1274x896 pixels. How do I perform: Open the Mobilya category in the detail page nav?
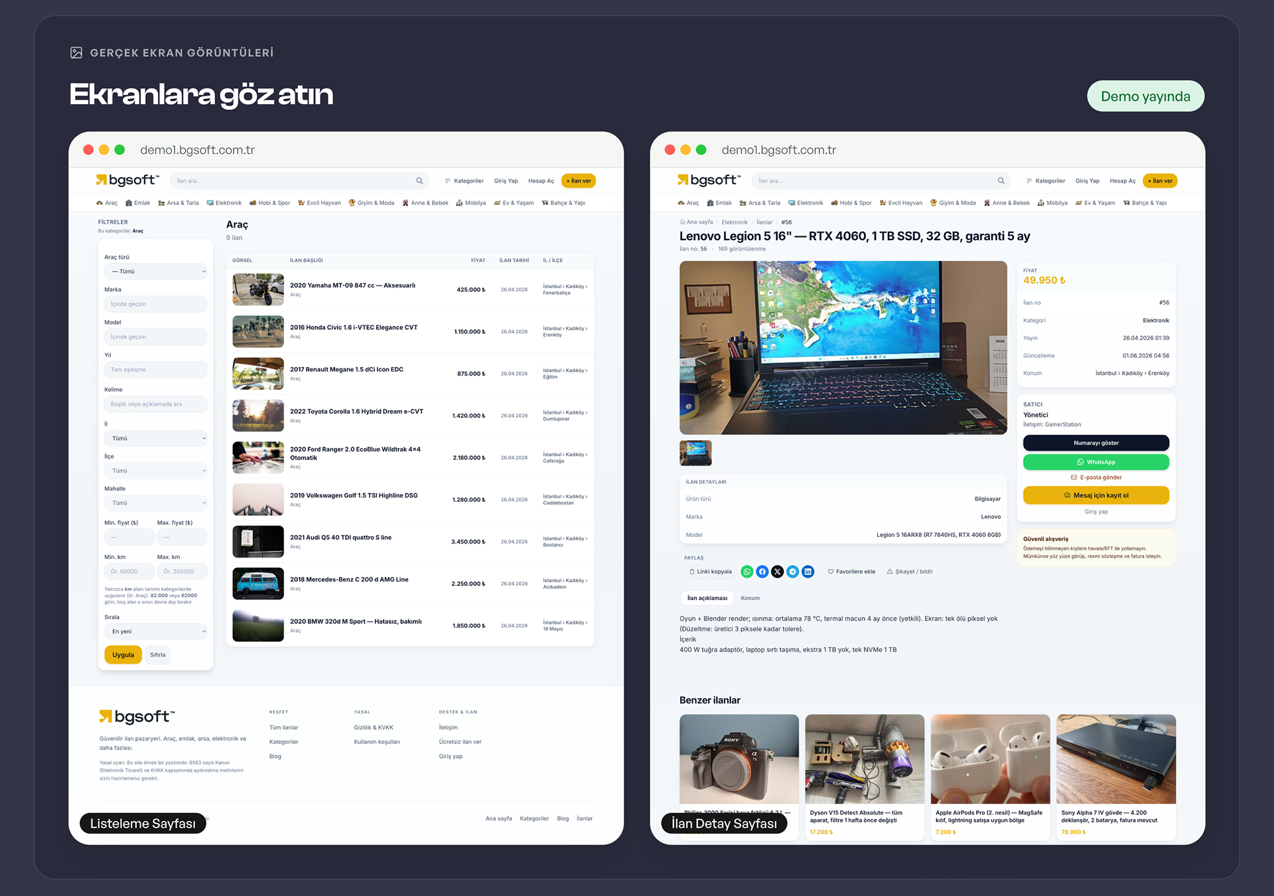click(1053, 203)
